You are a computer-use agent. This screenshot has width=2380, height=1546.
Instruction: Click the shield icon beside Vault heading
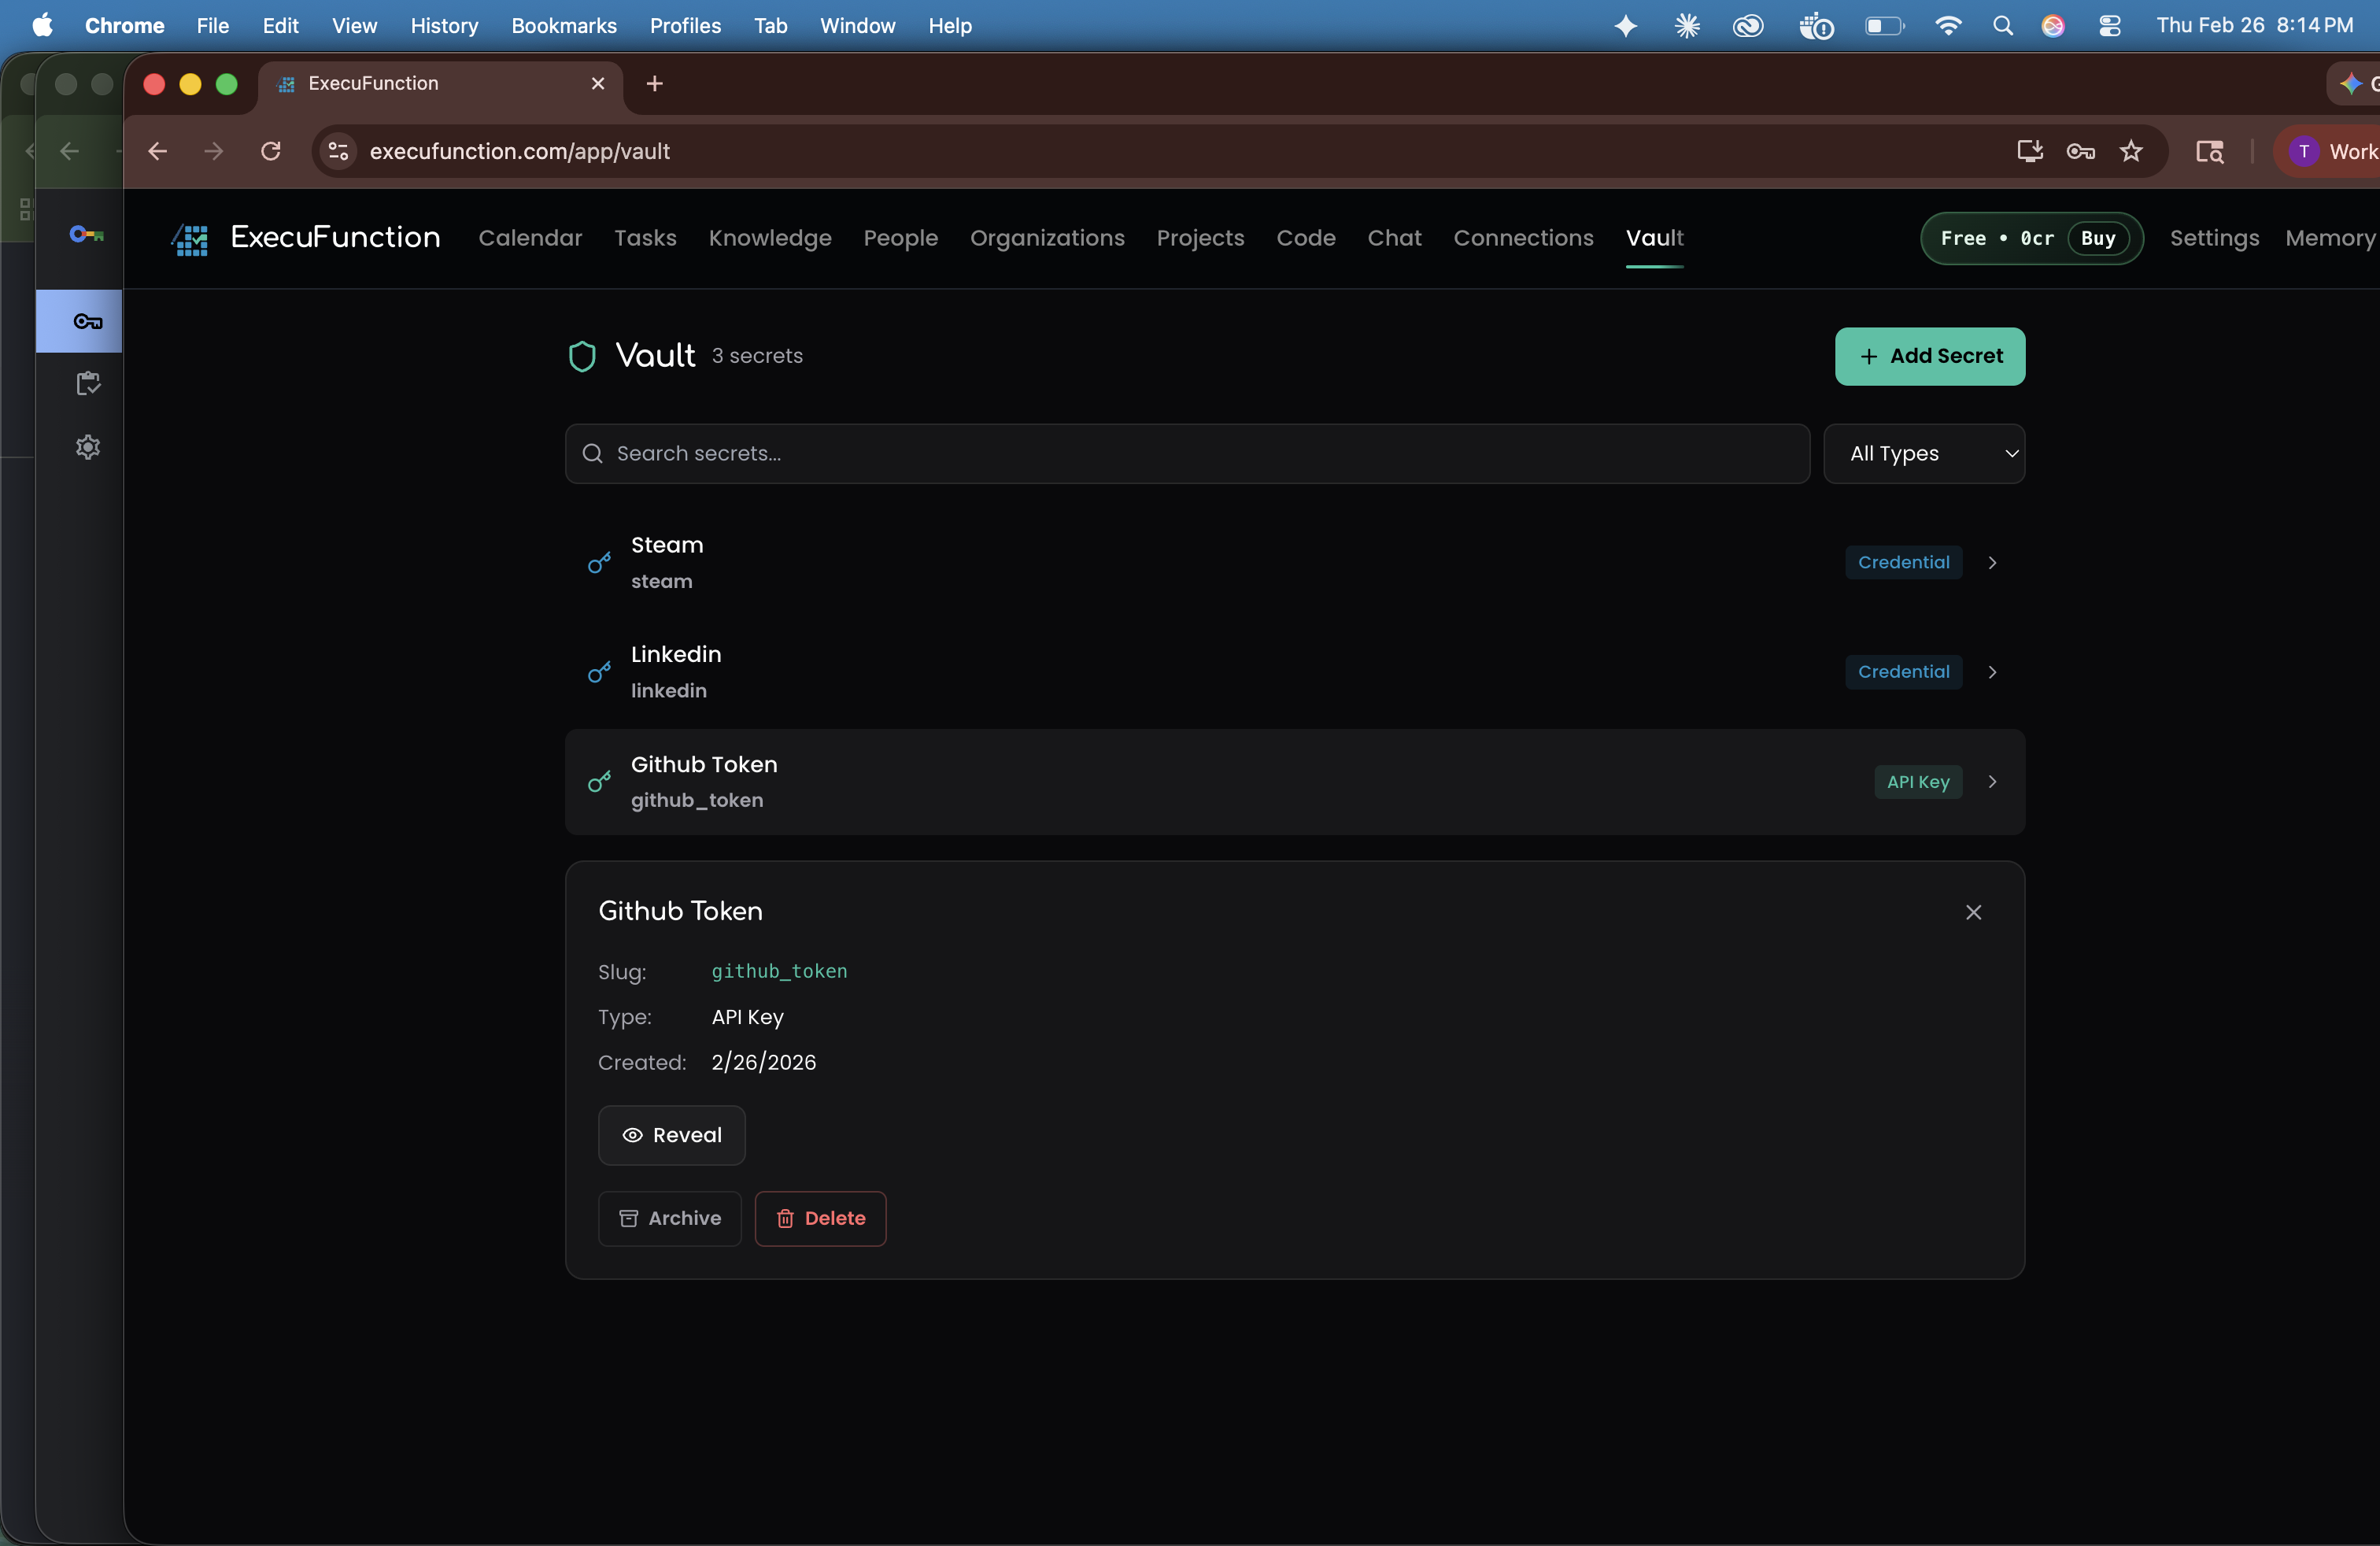582,355
